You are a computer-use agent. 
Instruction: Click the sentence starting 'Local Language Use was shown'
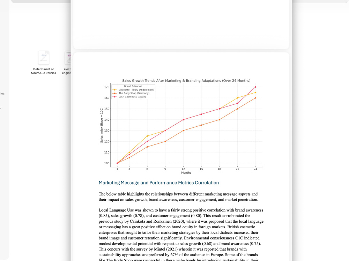tap(181, 213)
